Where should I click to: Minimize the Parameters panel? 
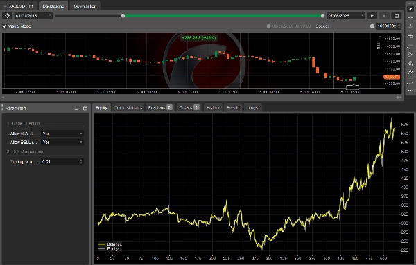(77, 108)
